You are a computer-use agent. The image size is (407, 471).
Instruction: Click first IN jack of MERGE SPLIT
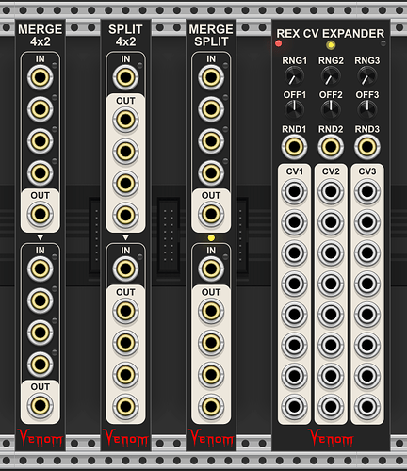tap(211, 77)
